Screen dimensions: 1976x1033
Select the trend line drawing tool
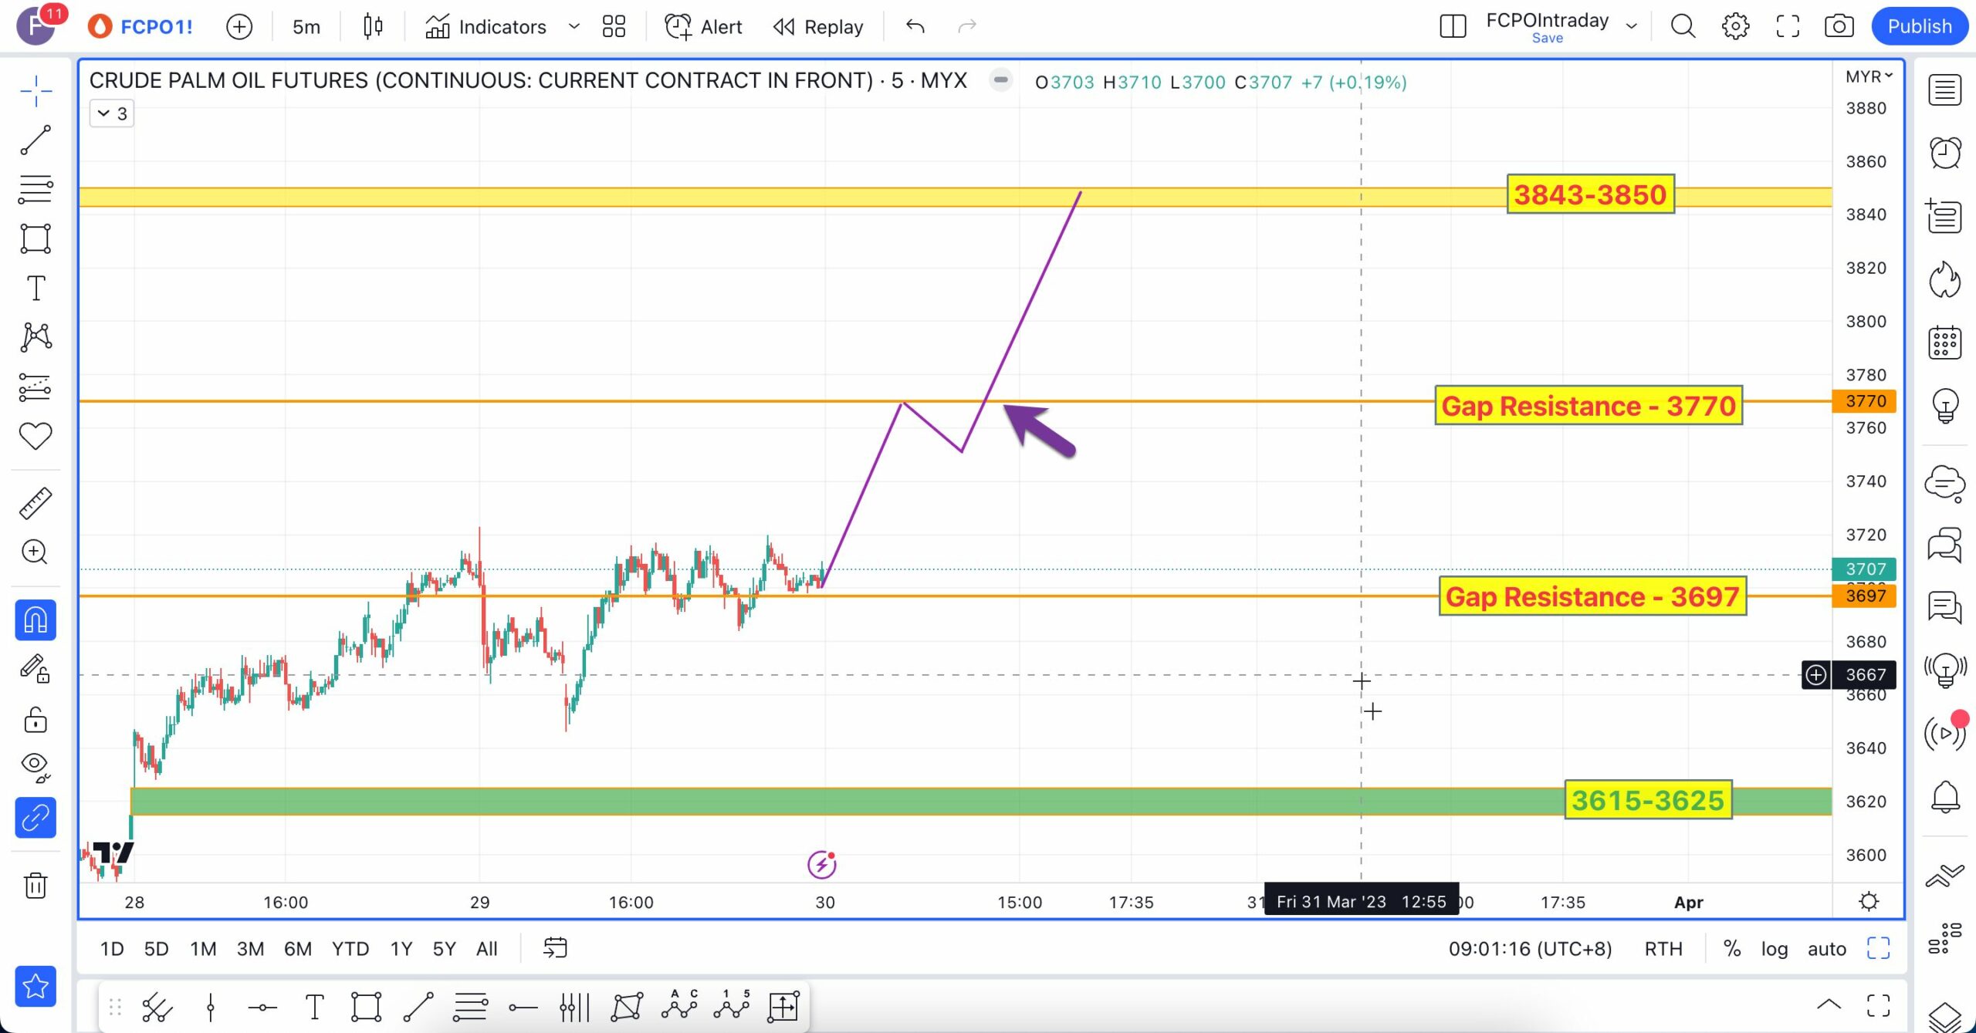coord(36,140)
